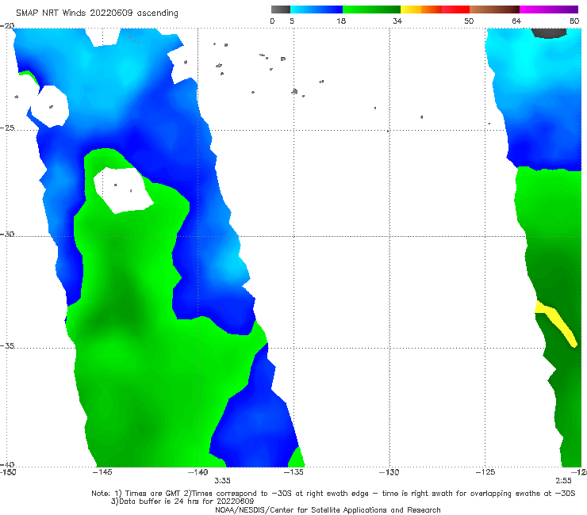The image size is (587, 515).
Task: Click the blue segment of the wind color bar
Action: (317, 10)
